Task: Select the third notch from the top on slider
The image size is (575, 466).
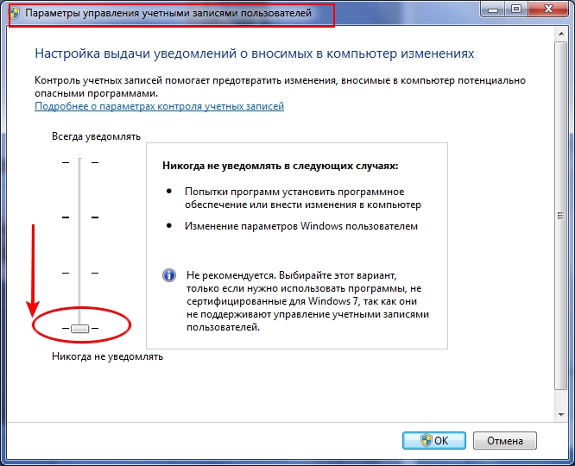Action: 80,273
